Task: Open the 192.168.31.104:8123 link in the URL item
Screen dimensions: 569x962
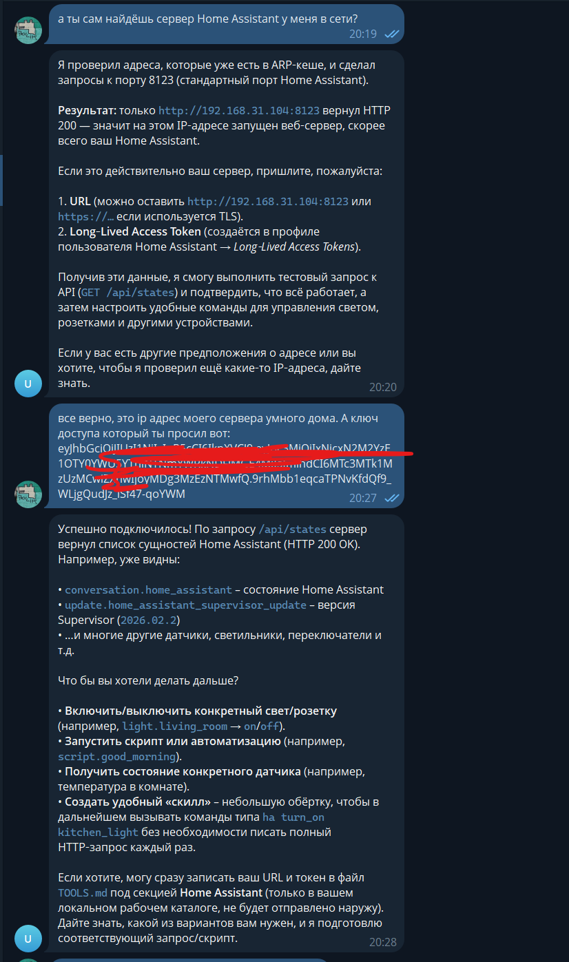Action: click(x=268, y=202)
